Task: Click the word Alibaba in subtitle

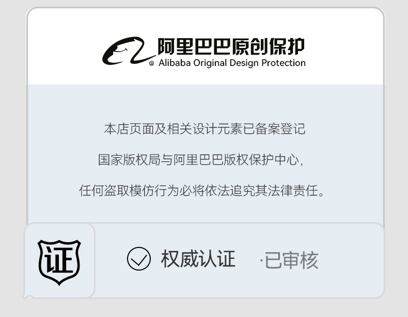Action: tap(175, 63)
